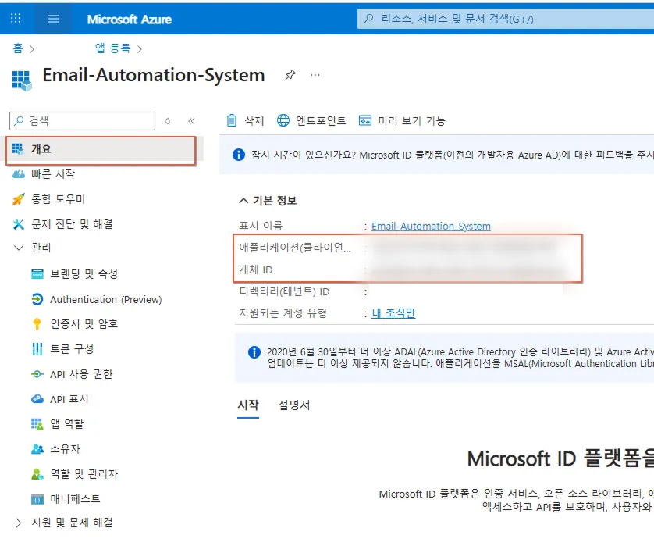The image size is (654, 553).
Task: Pin the Email-Automation-System app page
Action: click(x=290, y=75)
